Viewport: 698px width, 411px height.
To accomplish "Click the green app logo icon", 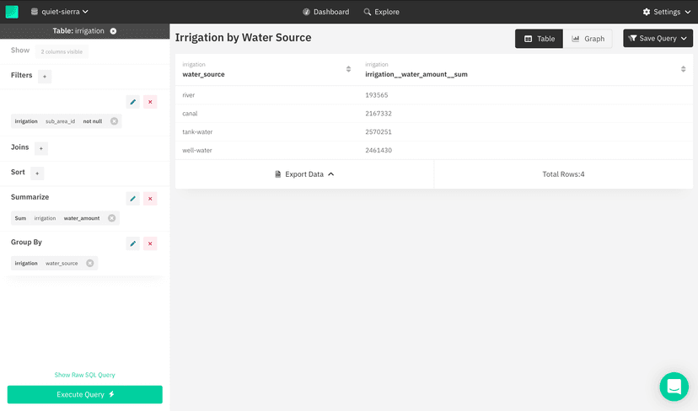I will tap(12, 12).
